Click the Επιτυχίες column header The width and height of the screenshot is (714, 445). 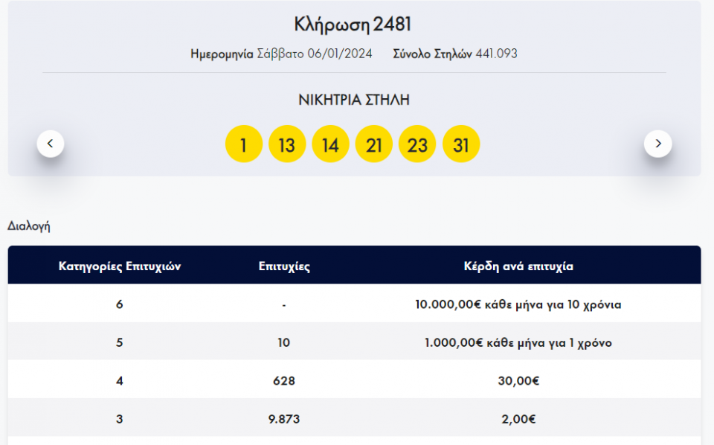(x=284, y=266)
